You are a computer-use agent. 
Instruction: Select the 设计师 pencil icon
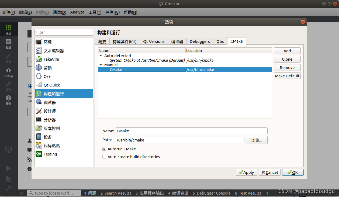click(x=39, y=111)
